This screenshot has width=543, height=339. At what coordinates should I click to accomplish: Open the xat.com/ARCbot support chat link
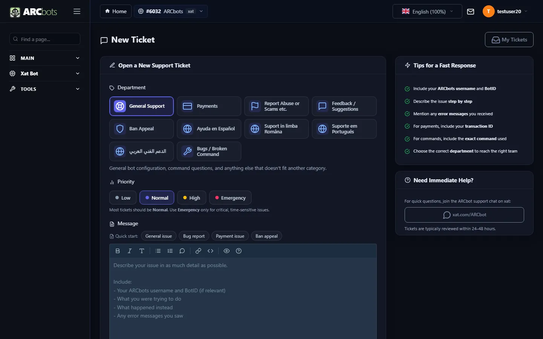464,215
